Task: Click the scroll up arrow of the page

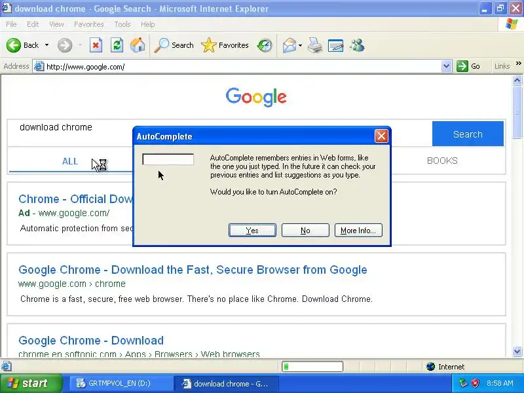Action: tap(517, 80)
